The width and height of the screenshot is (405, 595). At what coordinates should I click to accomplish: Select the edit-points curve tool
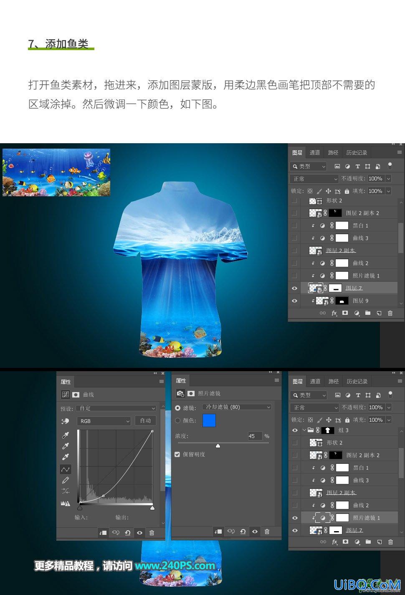[66, 469]
